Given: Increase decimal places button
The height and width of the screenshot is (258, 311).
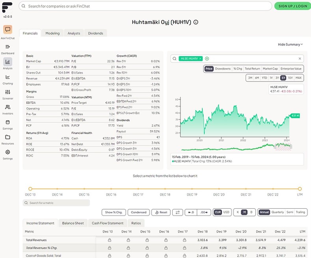Looking at the screenshot, I should pyautogui.click(x=204, y=212).
